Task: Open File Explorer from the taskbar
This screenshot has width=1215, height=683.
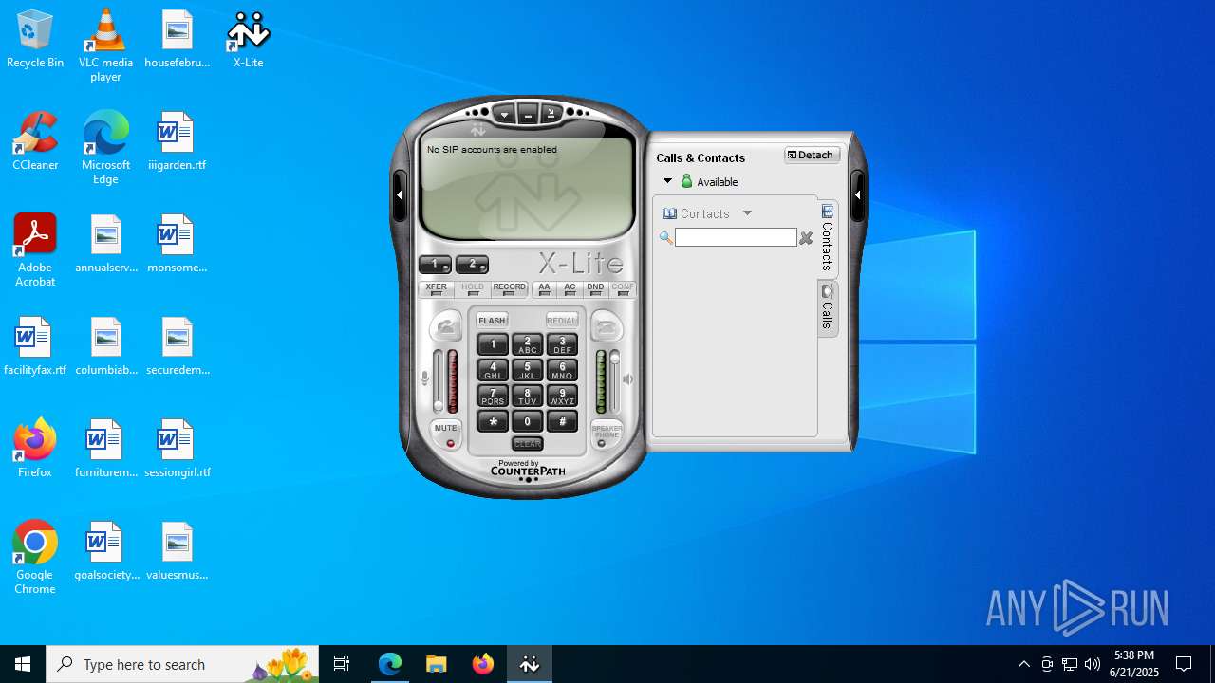Action: [x=436, y=664]
